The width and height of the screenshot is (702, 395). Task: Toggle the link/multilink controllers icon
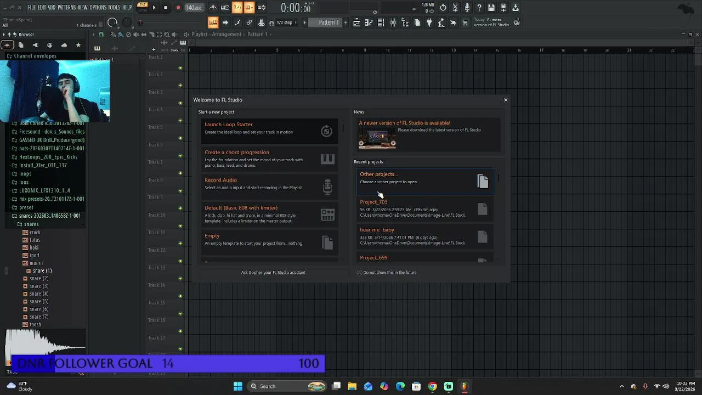click(249, 22)
